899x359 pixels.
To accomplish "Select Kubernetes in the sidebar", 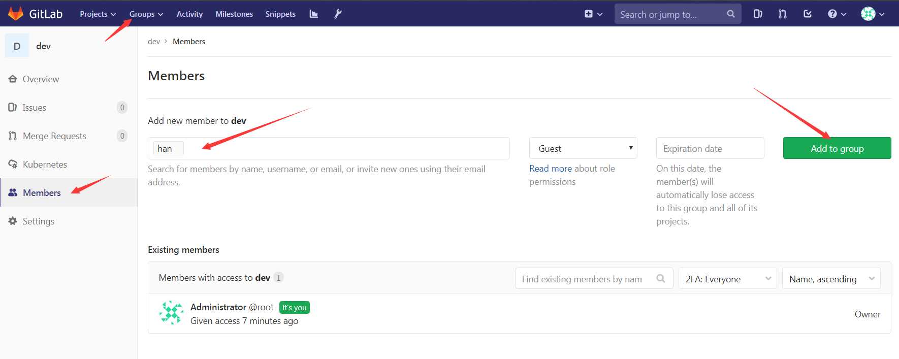I will (x=45, y=165).
